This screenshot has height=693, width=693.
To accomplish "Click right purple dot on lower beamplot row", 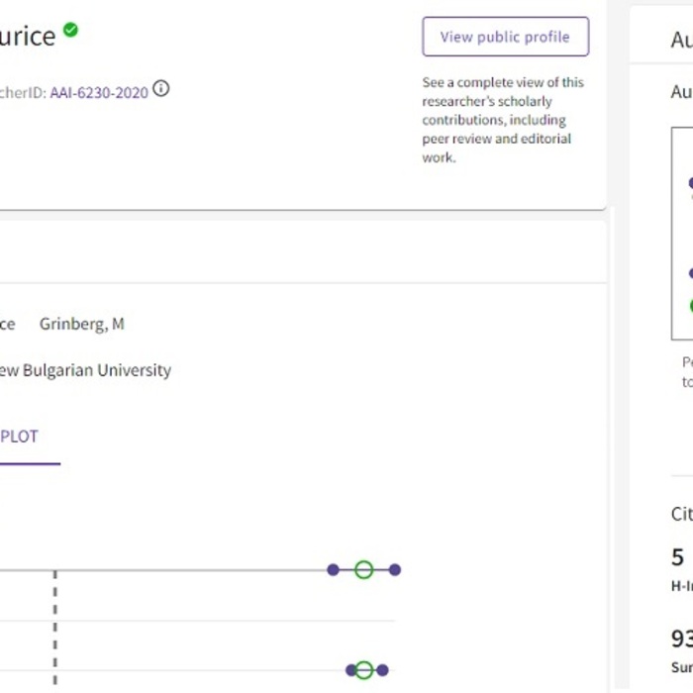I will 382,670.
